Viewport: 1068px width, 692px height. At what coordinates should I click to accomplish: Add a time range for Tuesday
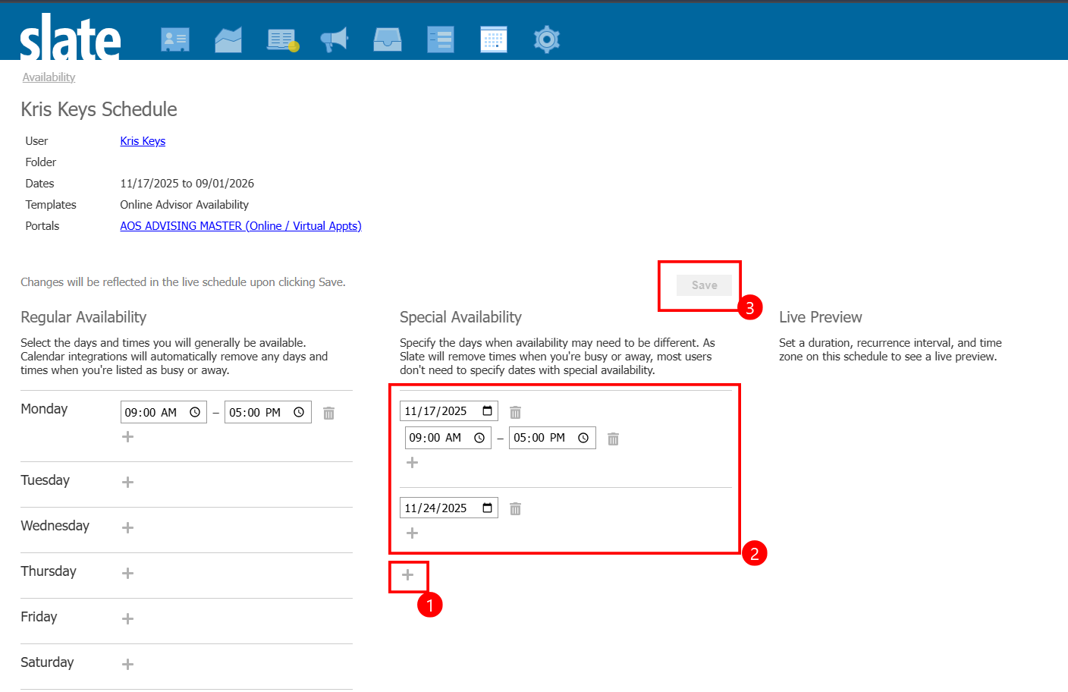point(127,482)
